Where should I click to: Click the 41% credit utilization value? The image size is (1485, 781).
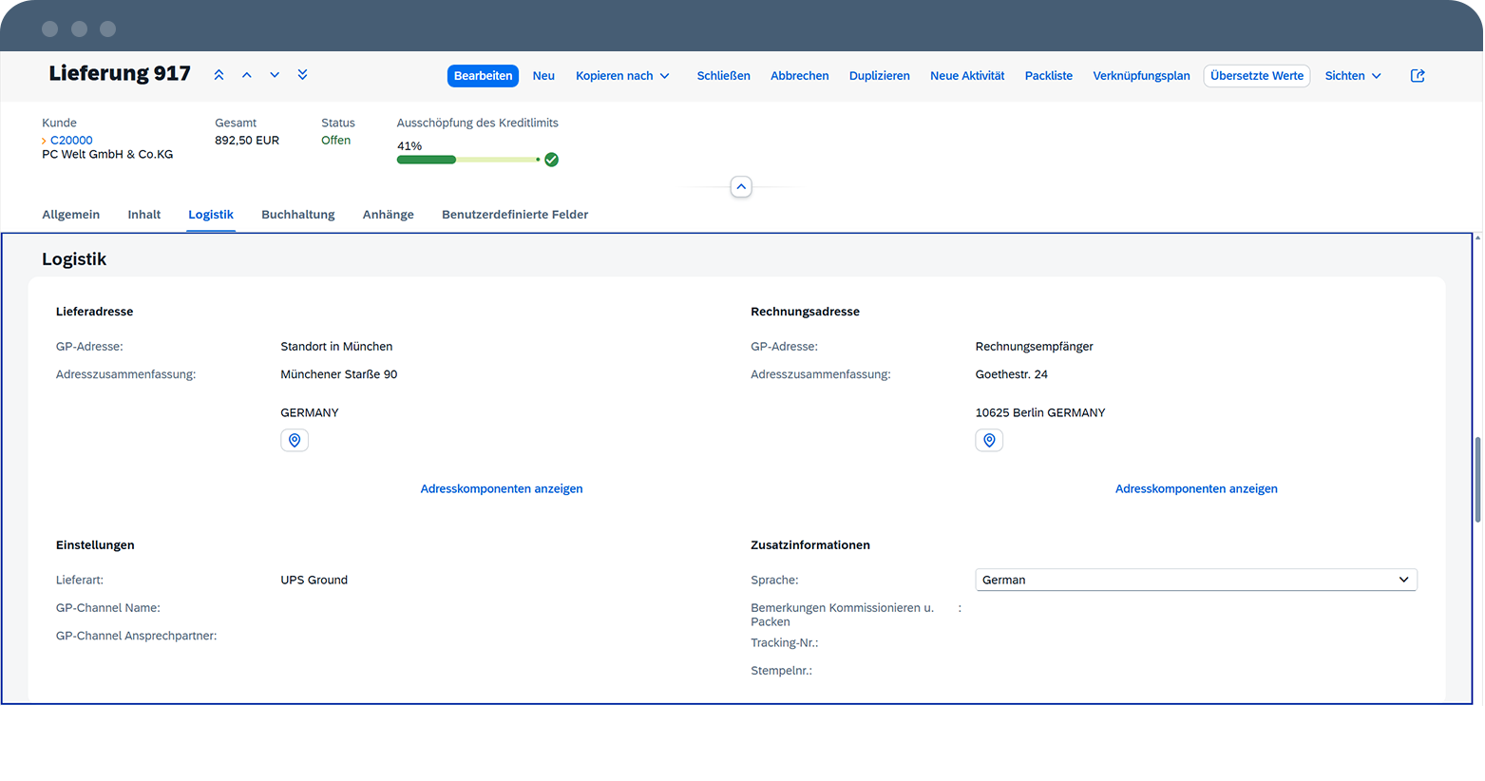409,146
